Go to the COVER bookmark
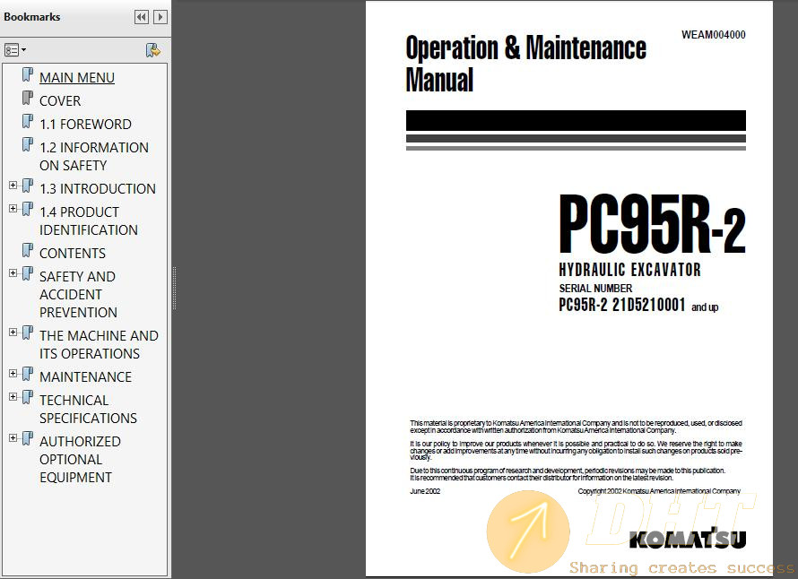 60,100
